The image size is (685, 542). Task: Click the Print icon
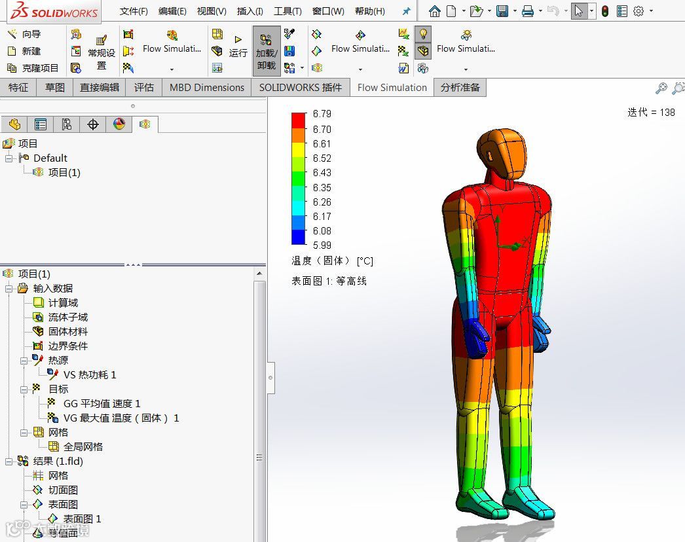pos(528,11)
